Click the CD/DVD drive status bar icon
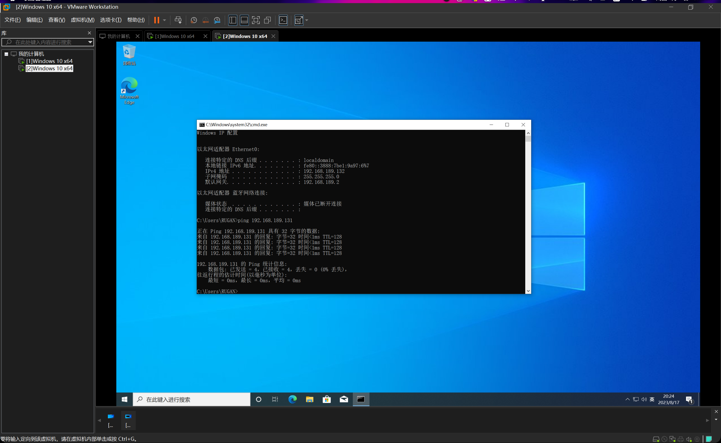Screen dimensions: 721x443 pyautogui.click(x=664, y=439)
